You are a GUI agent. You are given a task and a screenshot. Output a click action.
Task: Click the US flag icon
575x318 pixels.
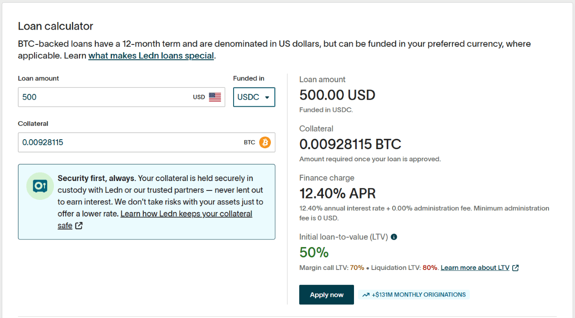[215, 97]
